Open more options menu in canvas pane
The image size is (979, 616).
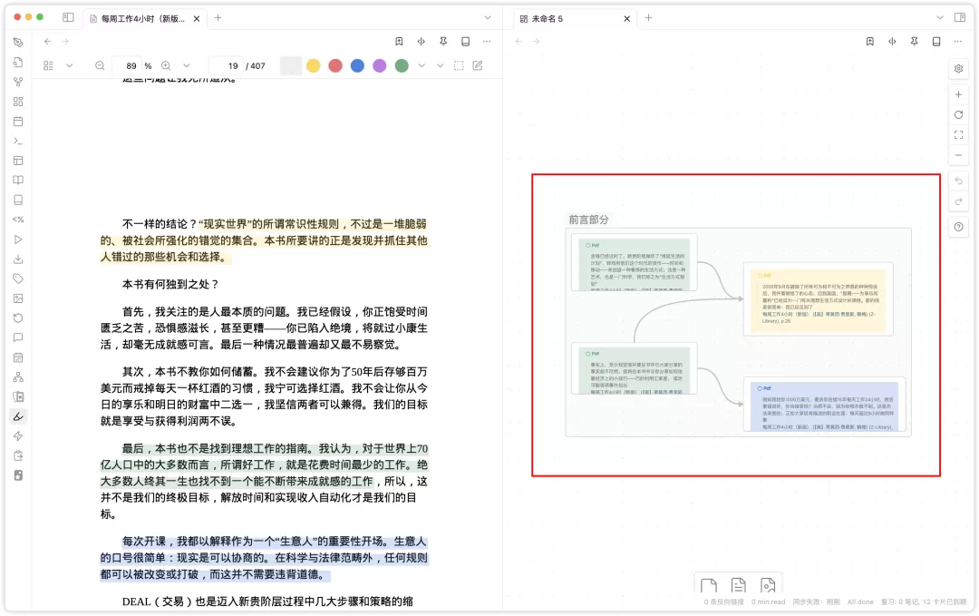tap(958, 41)
